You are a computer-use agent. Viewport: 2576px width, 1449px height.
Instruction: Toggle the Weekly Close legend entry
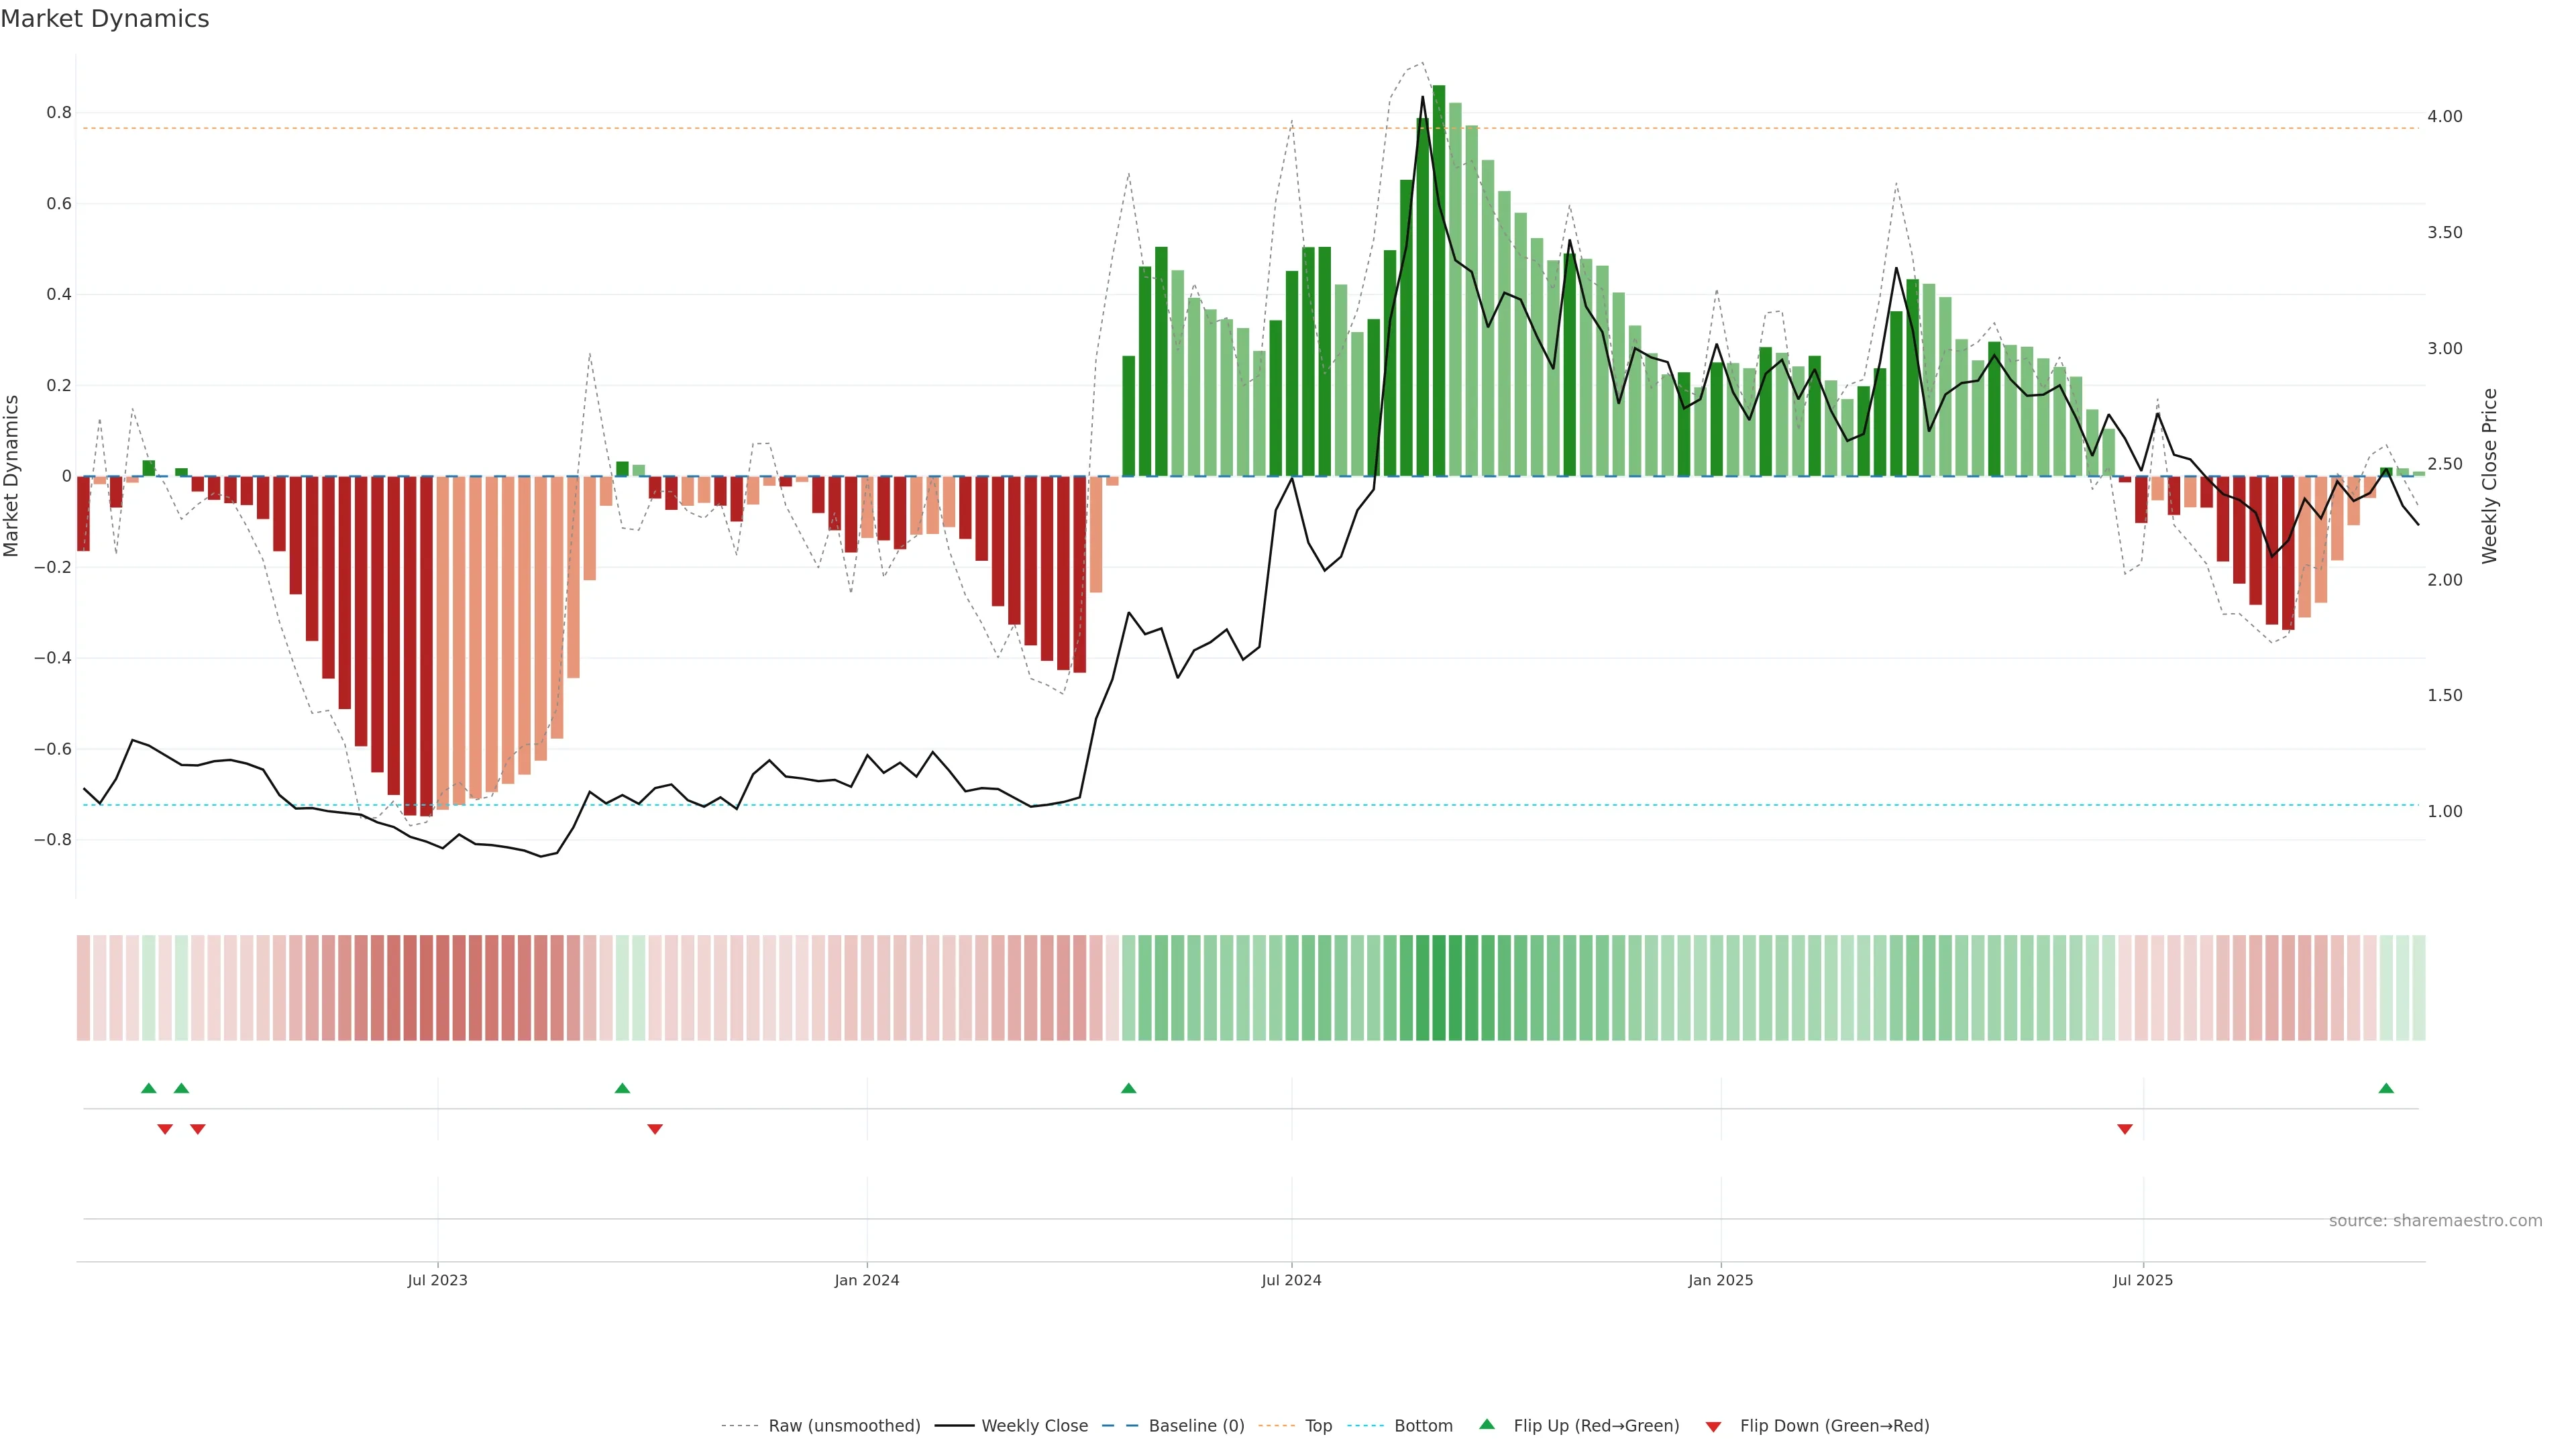pyautogui.click(x=1034, y=1426)
